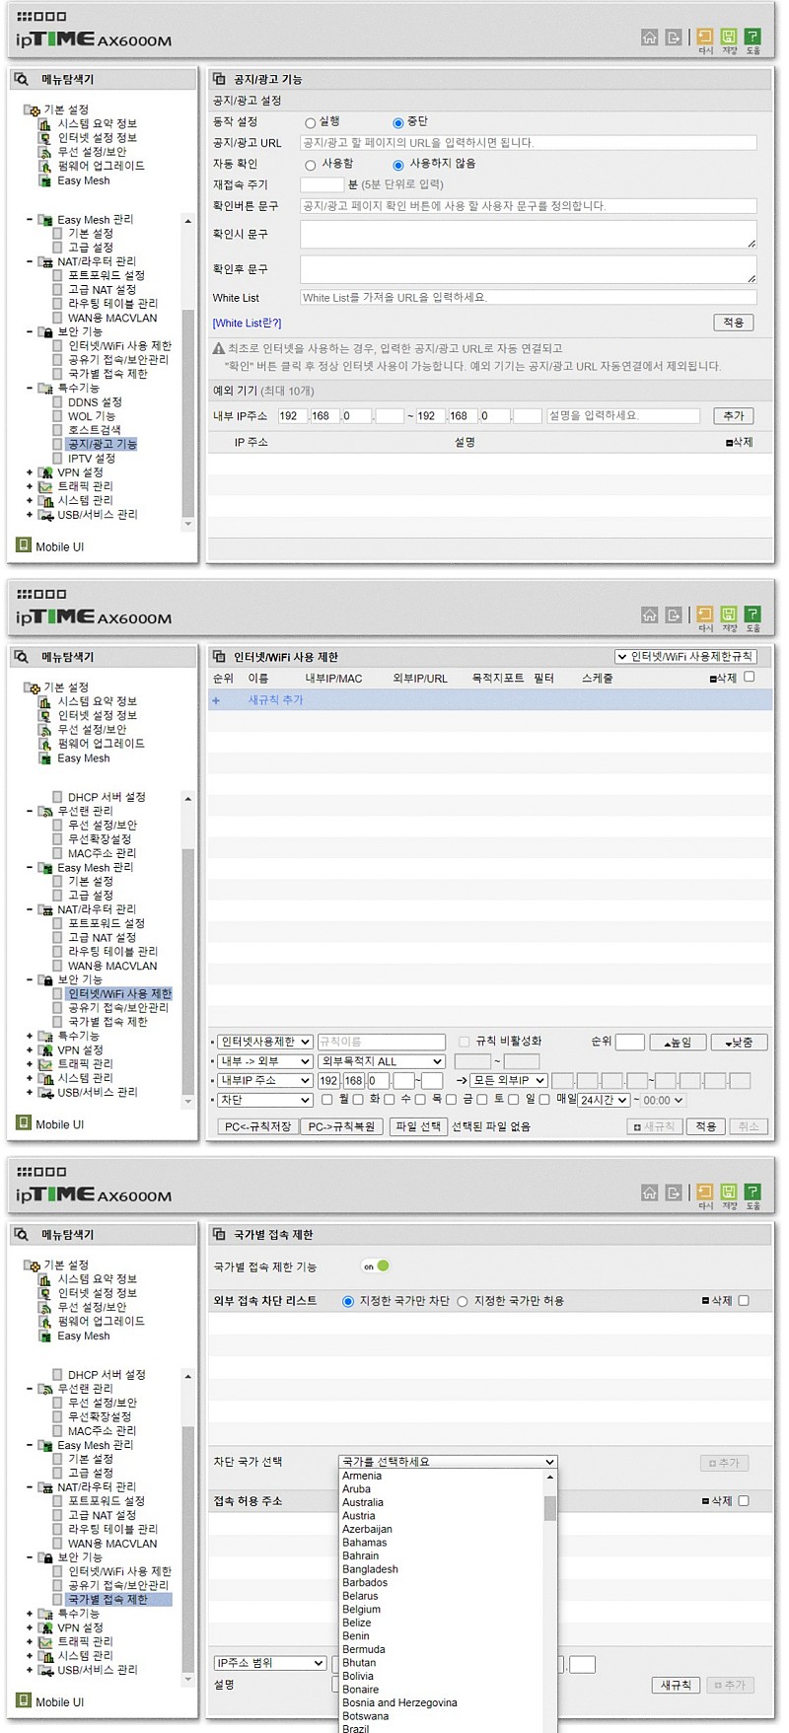This screenshot has height=1733, width=789.
Task: Select the 지정한 국가만 허용 radio button
Action: [x=462, y=1302]
